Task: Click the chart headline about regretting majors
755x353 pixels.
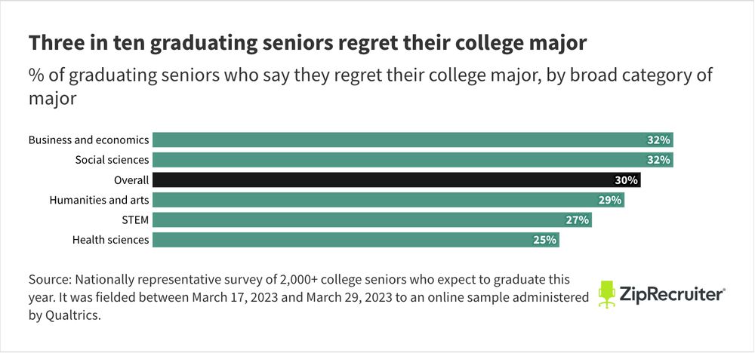Action: (x=307, y=44)
